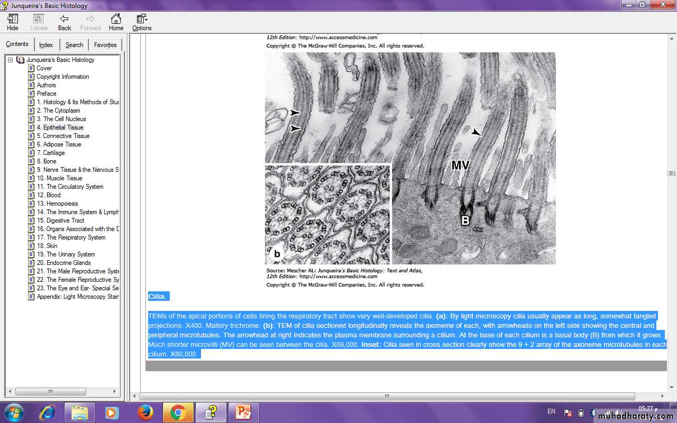Launch Firefox from the taskbar
This screenshot has height=423, width=677.
point(145,412)
